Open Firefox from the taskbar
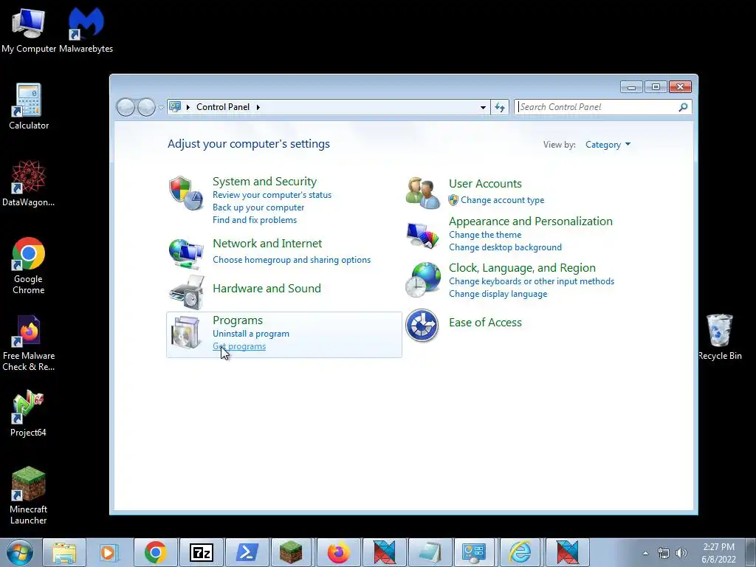Image resolution: width=756 pixels, height=567 pixels. [x=338, y=552]
